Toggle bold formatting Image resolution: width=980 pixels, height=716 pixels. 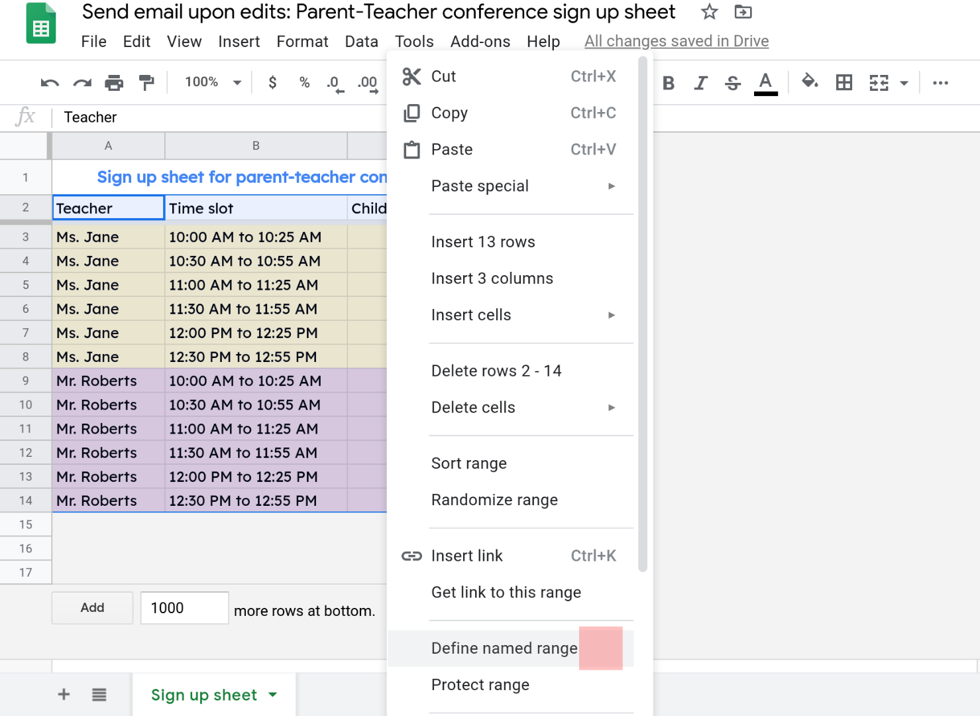click(669, 83)
